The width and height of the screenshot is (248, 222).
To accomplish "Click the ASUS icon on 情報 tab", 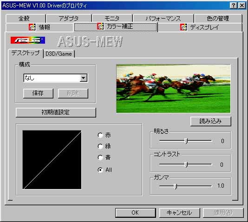I will pos(32,27).
